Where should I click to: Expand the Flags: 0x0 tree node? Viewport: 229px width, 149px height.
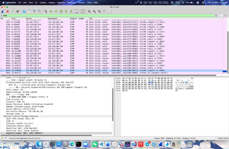[4, 95]
